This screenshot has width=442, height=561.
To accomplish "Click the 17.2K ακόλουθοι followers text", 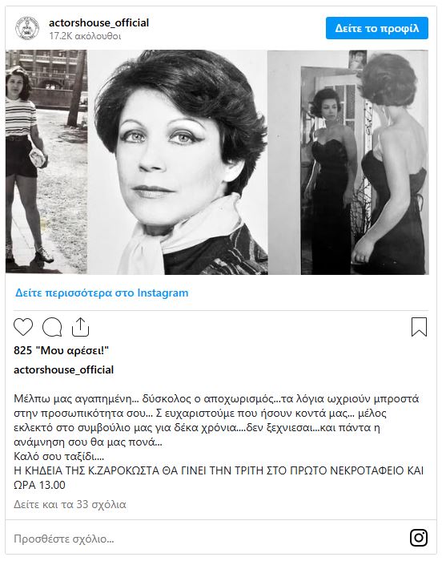I will pyautogui.click(x=85, y=36).
